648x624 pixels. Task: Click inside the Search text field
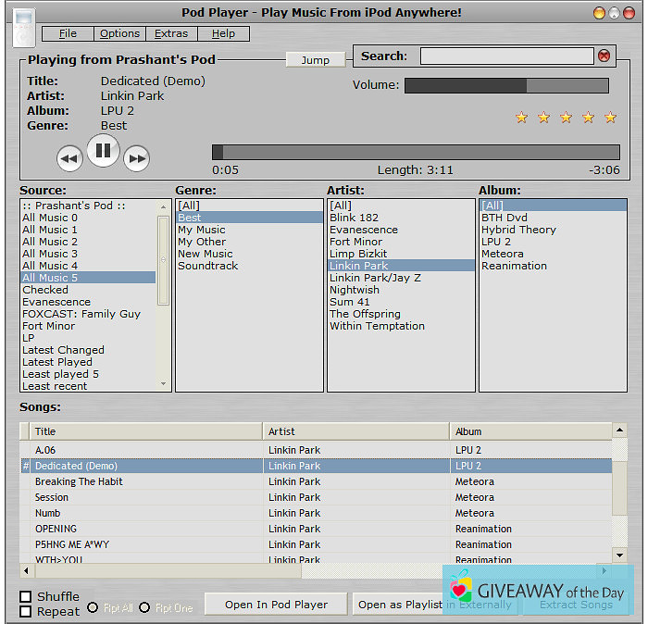point(505,56)
